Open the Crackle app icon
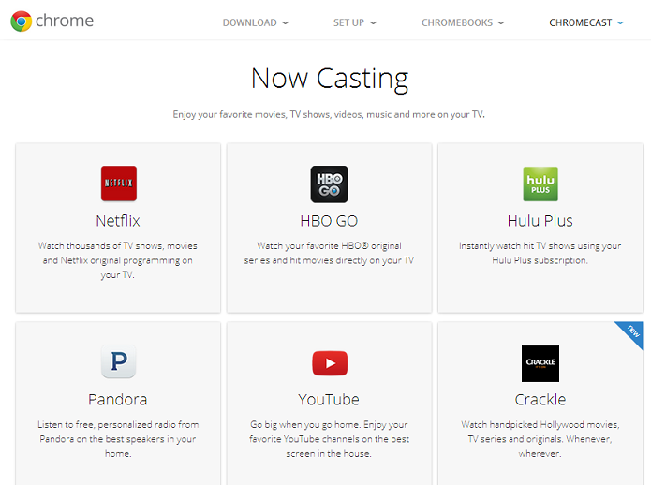The width and height of the screenshot is (651, 485). (540, 363)
